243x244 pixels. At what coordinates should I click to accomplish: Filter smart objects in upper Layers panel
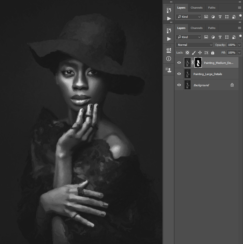pyautogui.click(x=234, y=17)
